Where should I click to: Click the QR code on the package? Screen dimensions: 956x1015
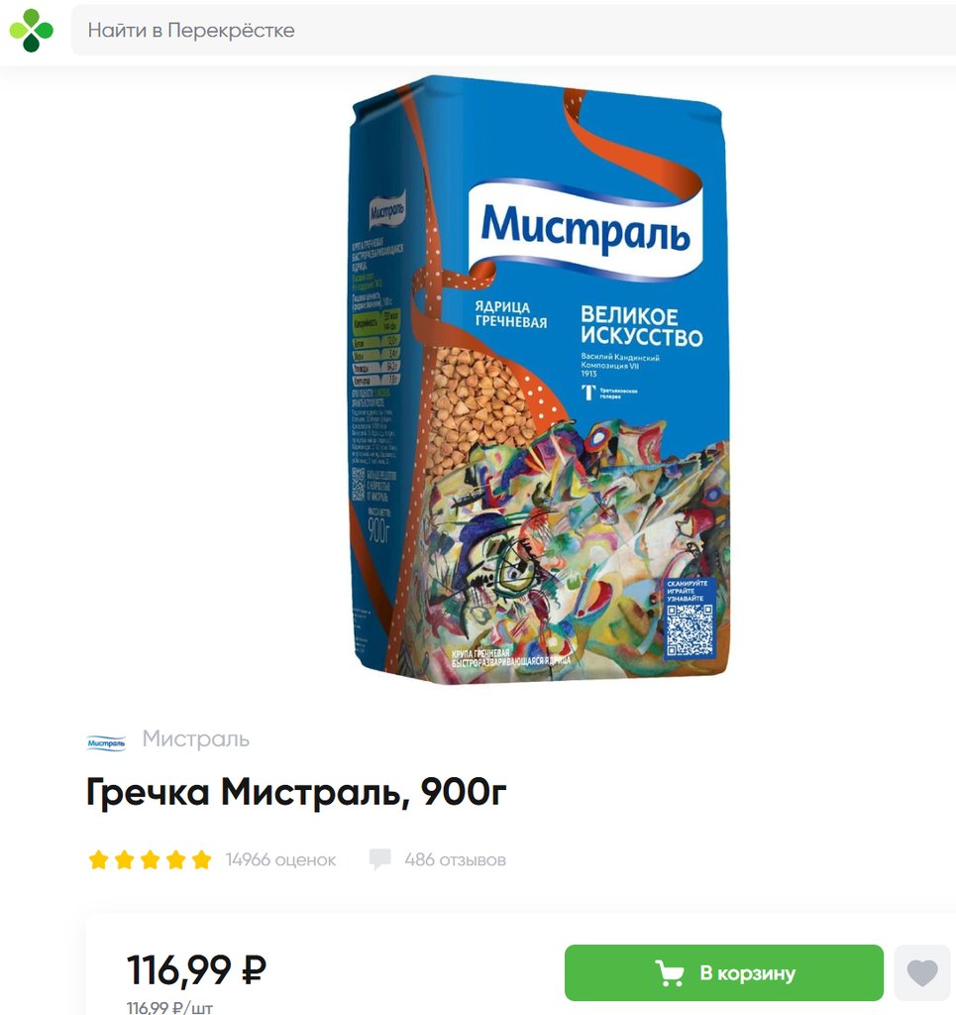pyautogui.click(x=690, y=630)
